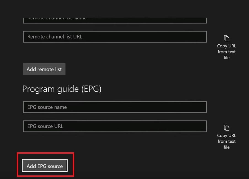Click the Program guide (EPG) heading
The image size is (249, 179).
[x=62, y=89]
